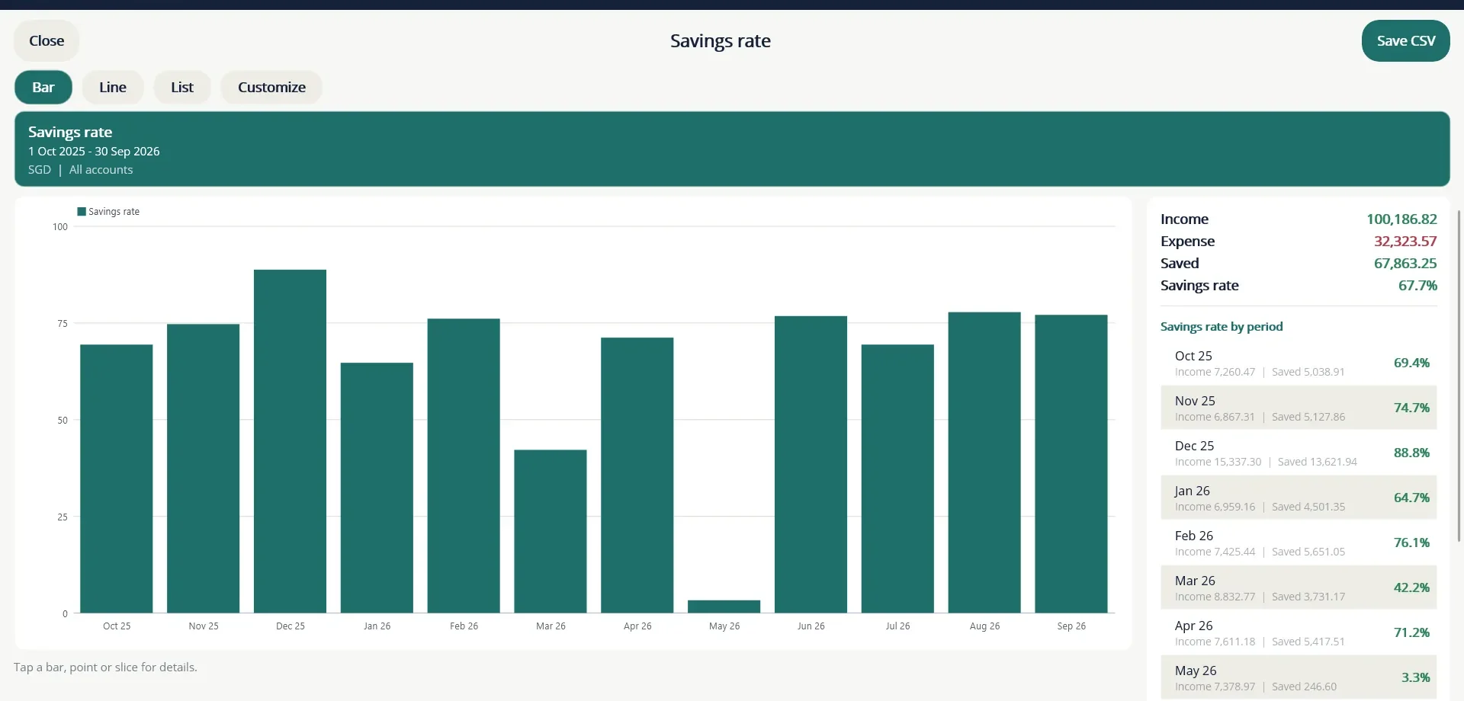Open the Customize options
This screenshot has width=1464, height=701.
pyautogui.click(x=271, y=88)
